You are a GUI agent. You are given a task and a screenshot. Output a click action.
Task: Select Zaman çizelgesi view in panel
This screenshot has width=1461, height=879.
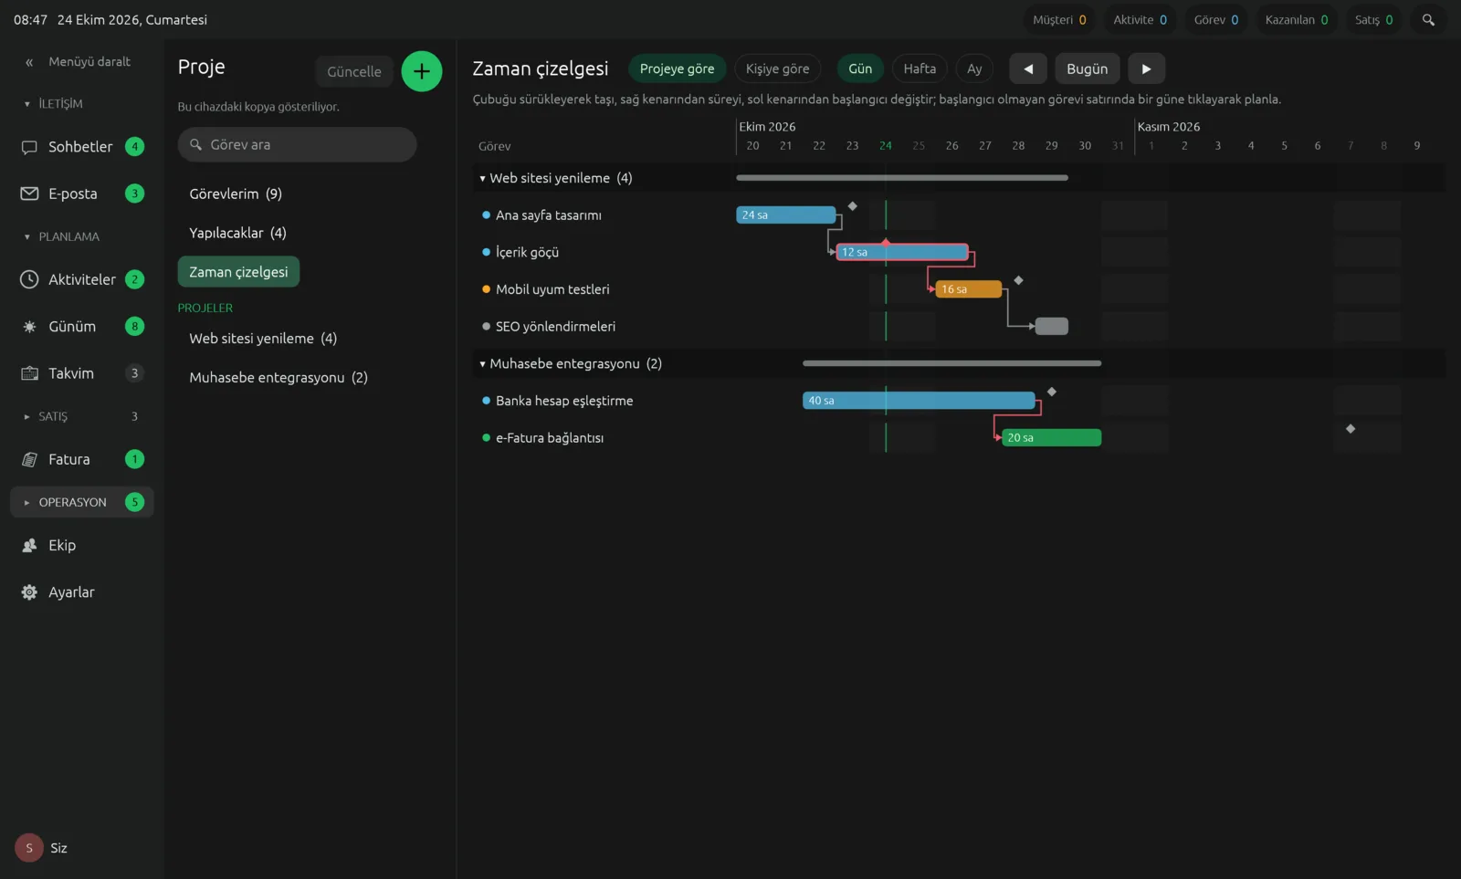coord(238,272)
